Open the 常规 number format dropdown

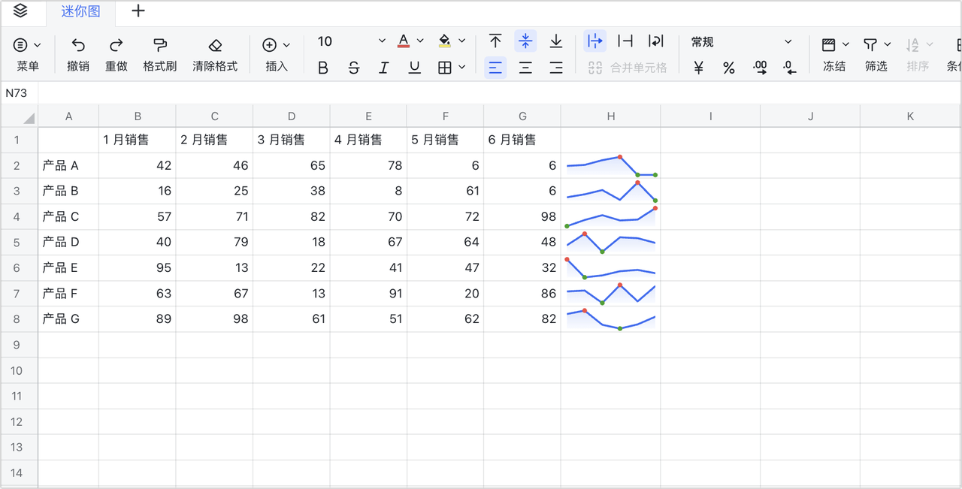click(x=741, y=41)
